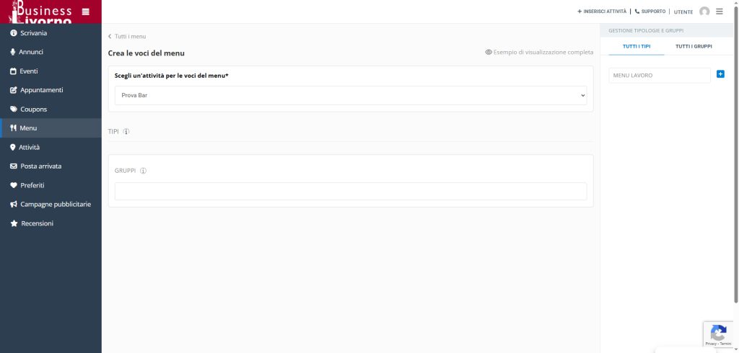Click the blue plus icon next to MENU LAVORO
Screen dimensions: 739x353
[x=720, y=74]
